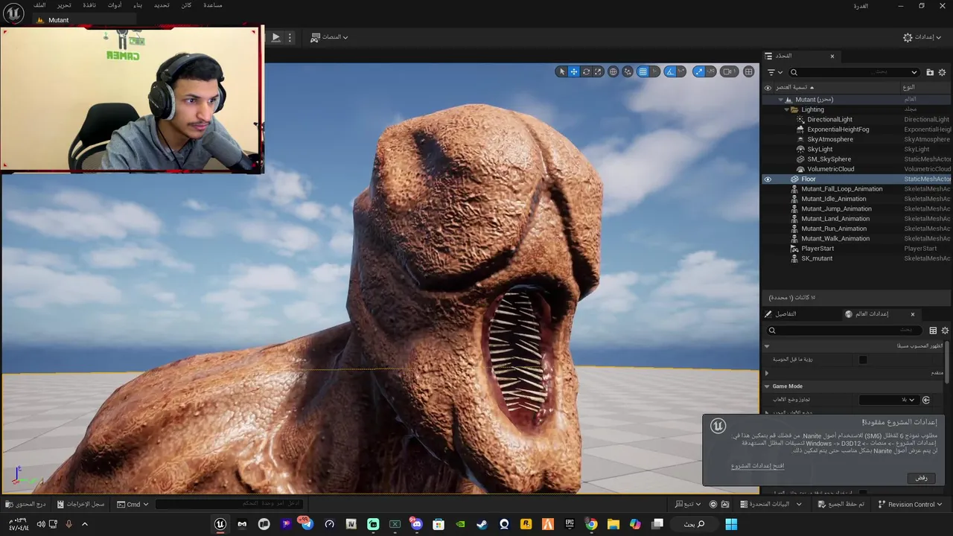Open the camera speed setting
Viewport: 953px width, 536px height.
click(730, 71)
